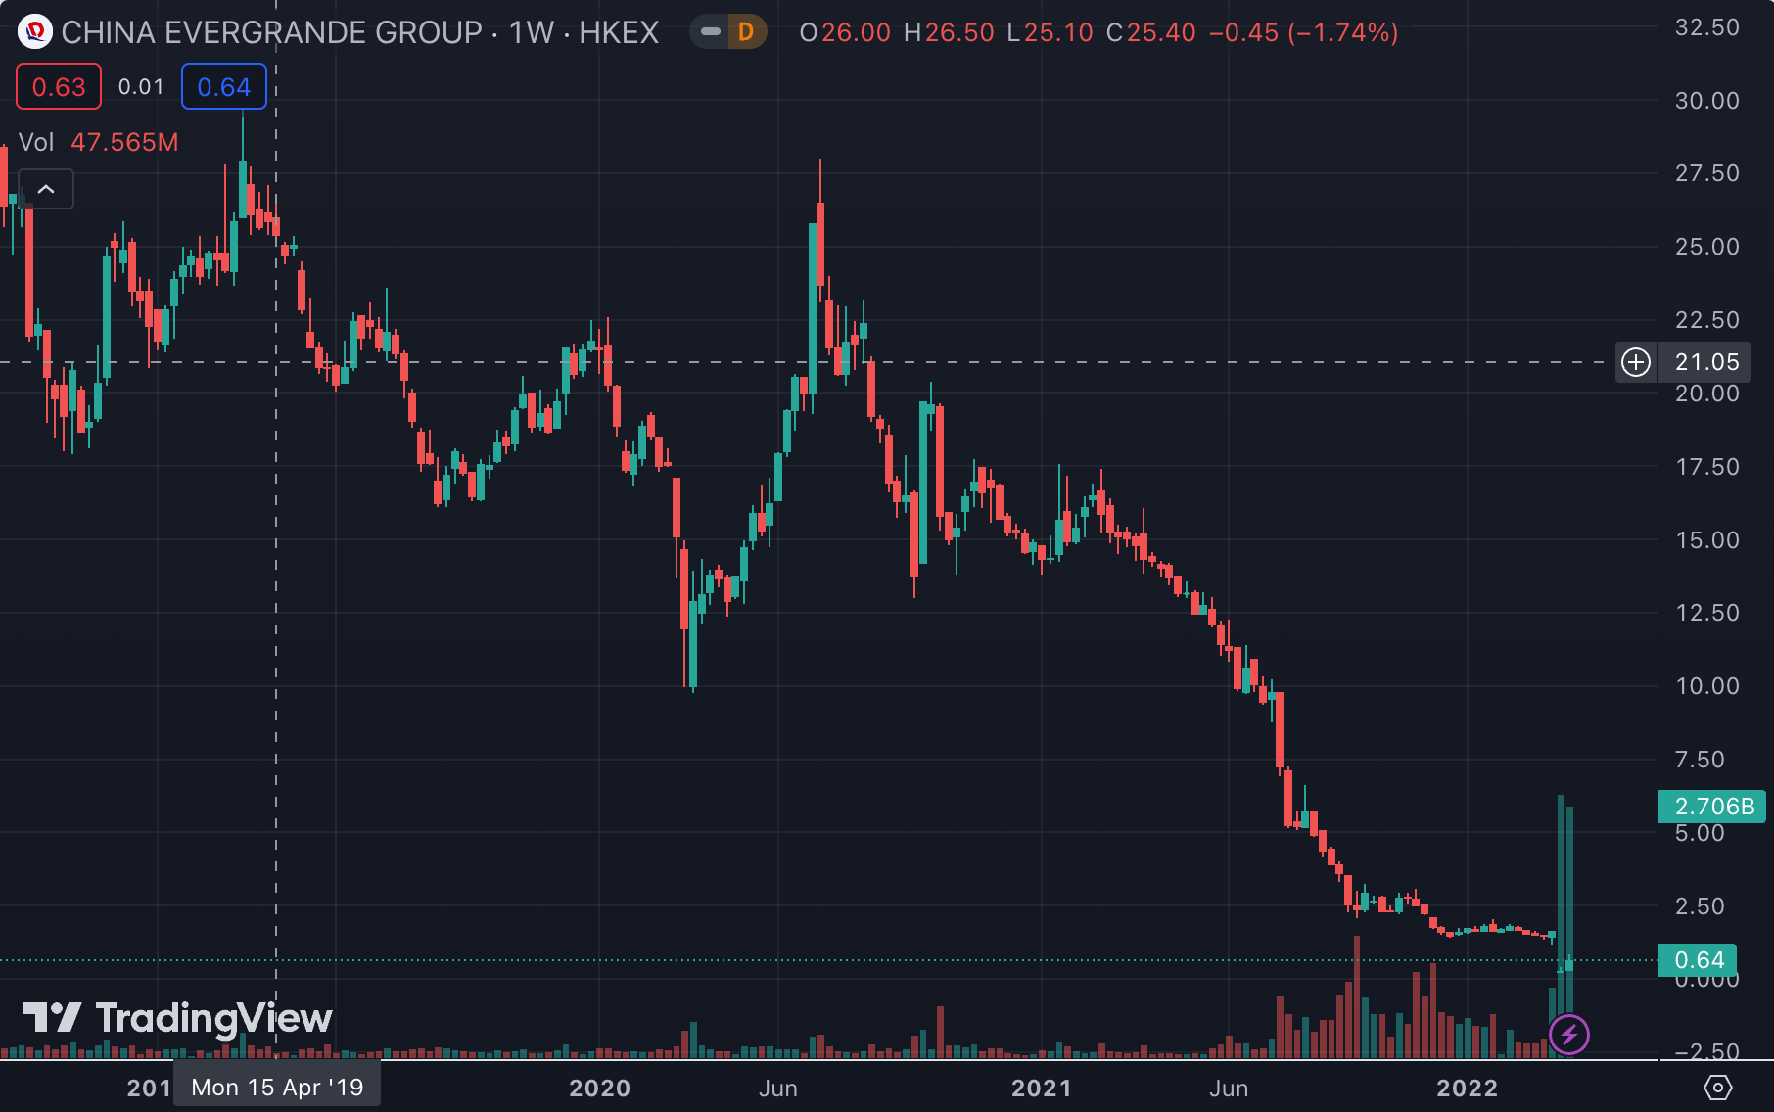Click the 2.706B volume value label

tap(1712, 806)
